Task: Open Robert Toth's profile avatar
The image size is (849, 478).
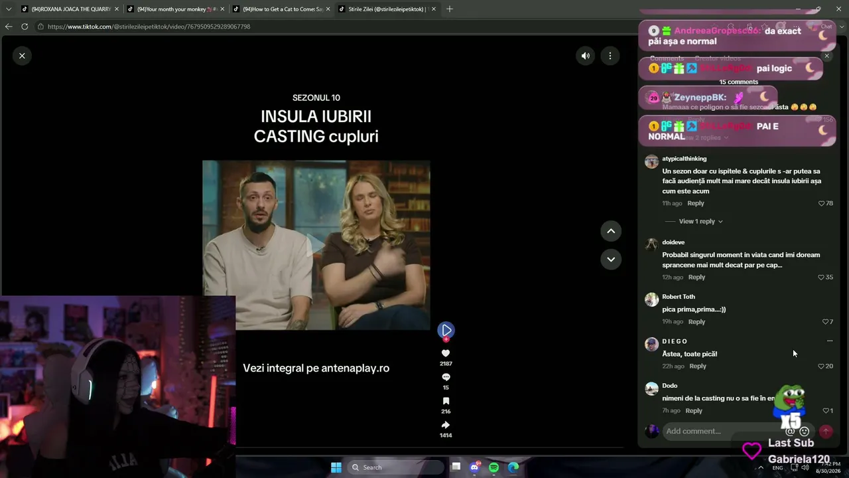Action: click(x=652, y=299)
